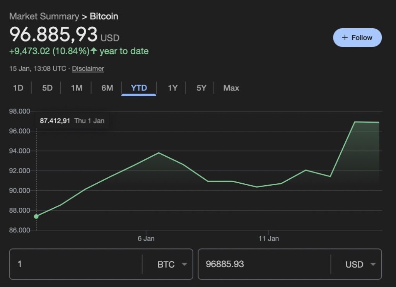Show the Max price history

pos(230,88)
